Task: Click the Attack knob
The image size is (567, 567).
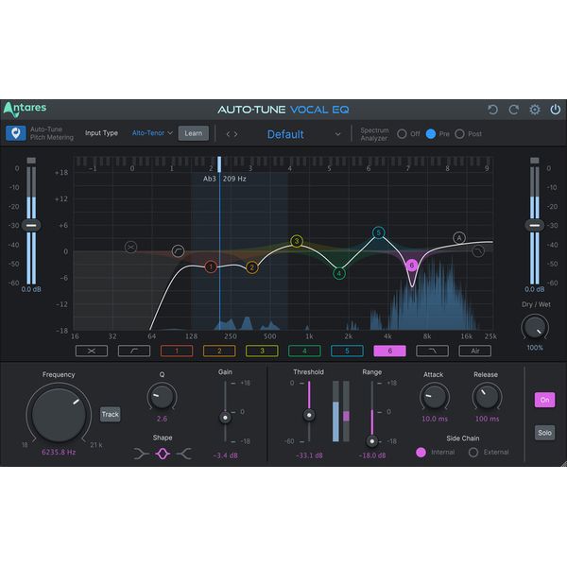Action: [x=435, y=397]
